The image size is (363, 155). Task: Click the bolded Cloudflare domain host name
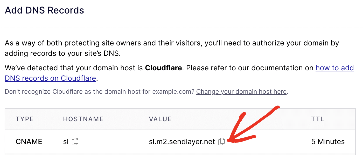click(164, 68)
